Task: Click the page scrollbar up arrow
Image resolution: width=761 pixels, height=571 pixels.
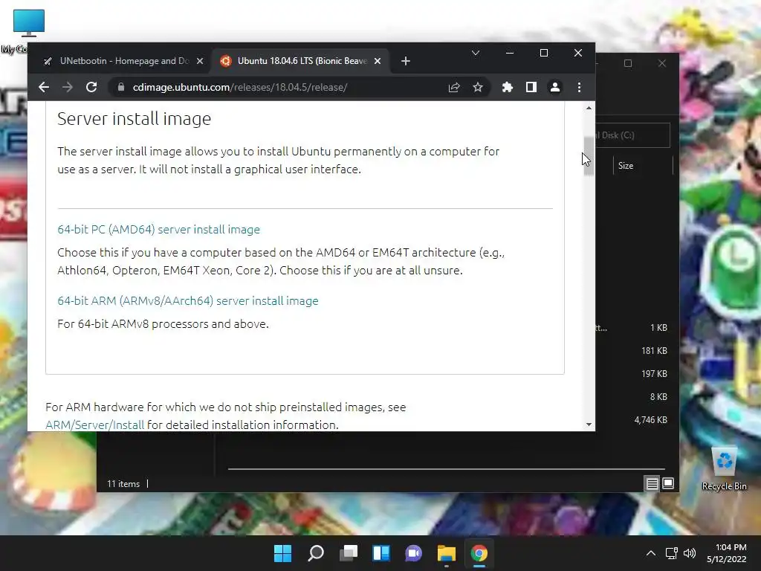Action: [x=589, y=108]
